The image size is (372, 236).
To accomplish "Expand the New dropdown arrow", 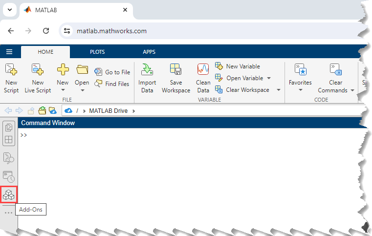I will [63, 90].
